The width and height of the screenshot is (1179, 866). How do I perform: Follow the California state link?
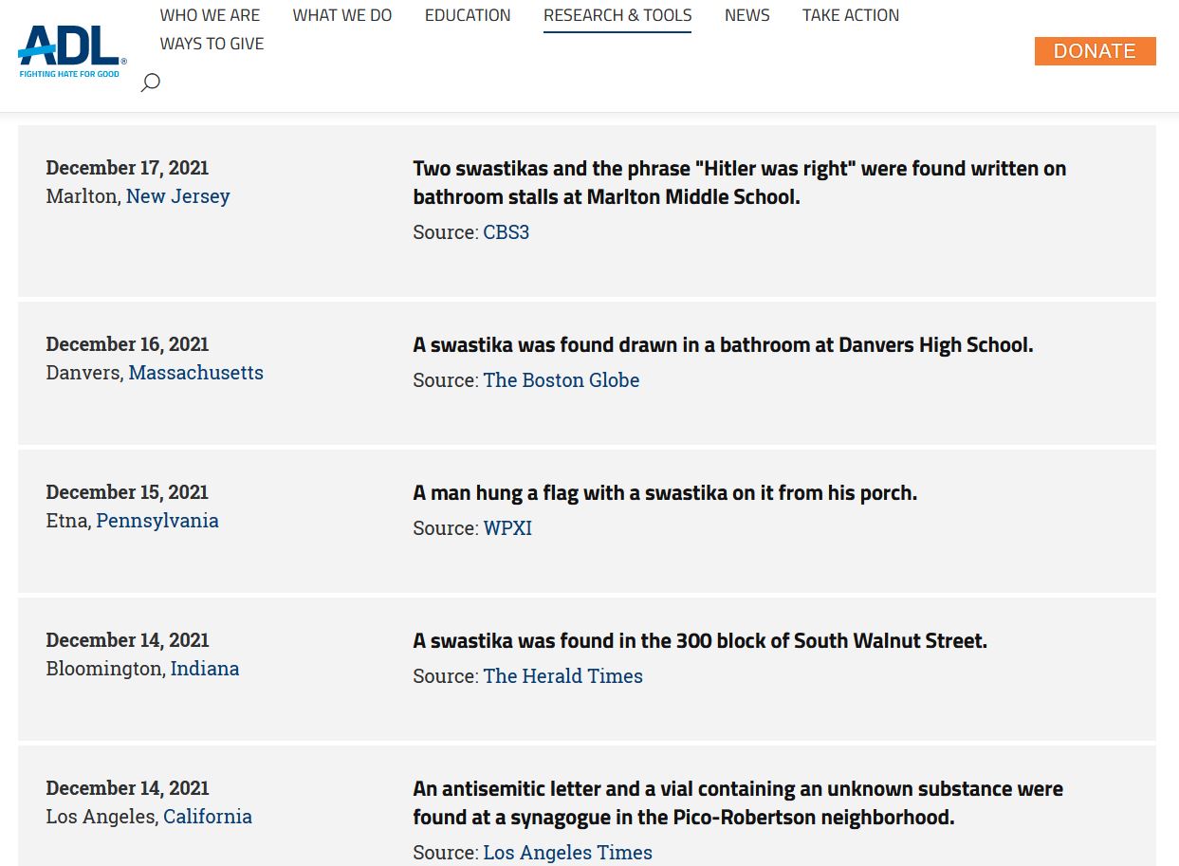(x=208, y=816)
